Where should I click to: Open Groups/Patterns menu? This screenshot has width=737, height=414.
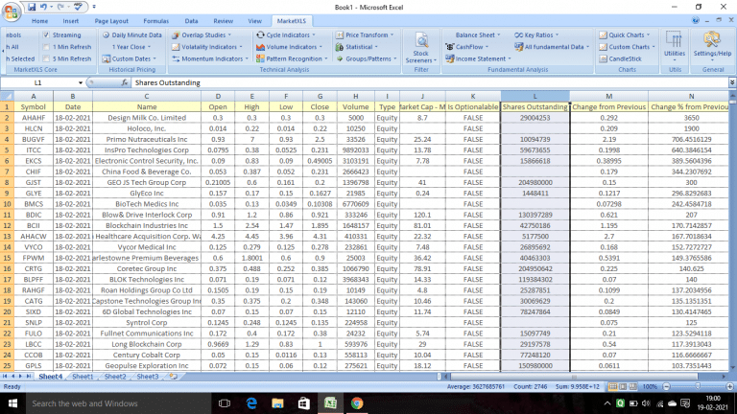[367, 59]
